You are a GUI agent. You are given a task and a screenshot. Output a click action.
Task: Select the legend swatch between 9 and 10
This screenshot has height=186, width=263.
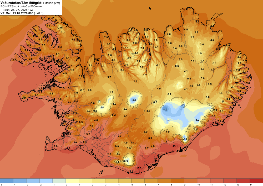point(190,181)
